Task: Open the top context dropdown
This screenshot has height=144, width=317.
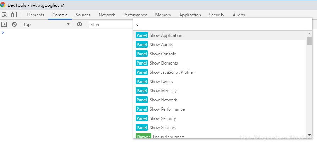Action: coord(47,24)
